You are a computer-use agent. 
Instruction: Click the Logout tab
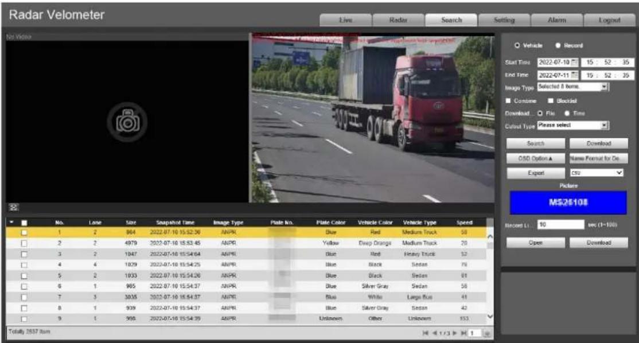point(609,20)
